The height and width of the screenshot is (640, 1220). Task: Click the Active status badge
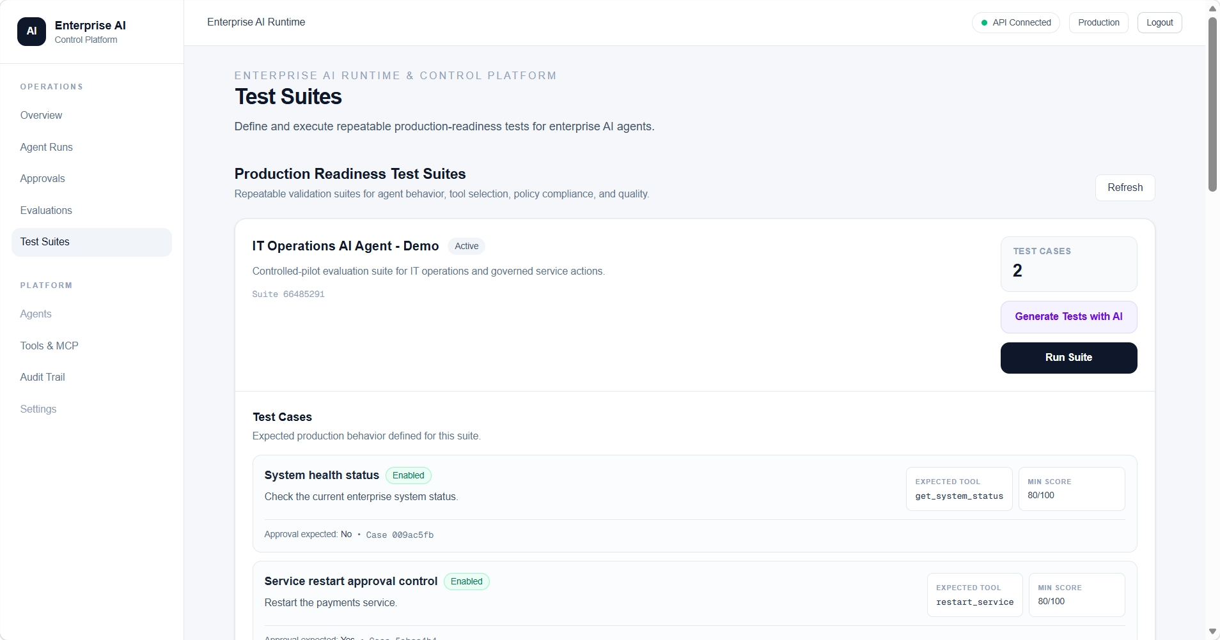466,247
